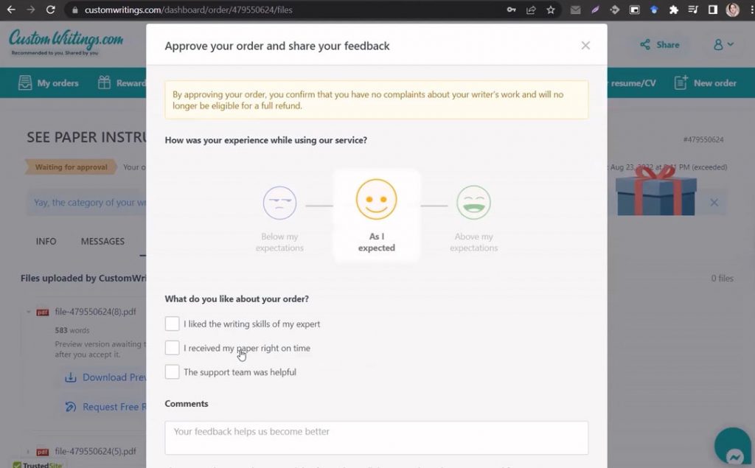Pick the 'Above my expectations' happy face
755x468 pixels.
coord(473,203)
